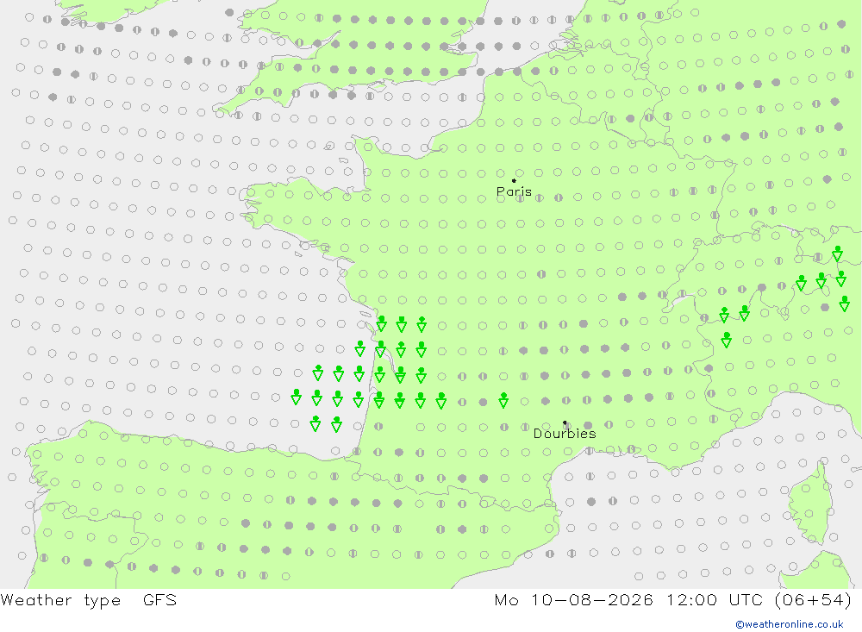Open the weatheronline.co.uk copyright link
Screen dimensions: 862x632
[790, 624]
